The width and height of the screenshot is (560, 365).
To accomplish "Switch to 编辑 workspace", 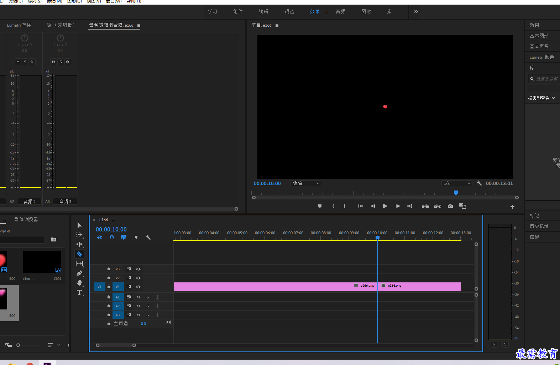I will (x=263, y=11).
